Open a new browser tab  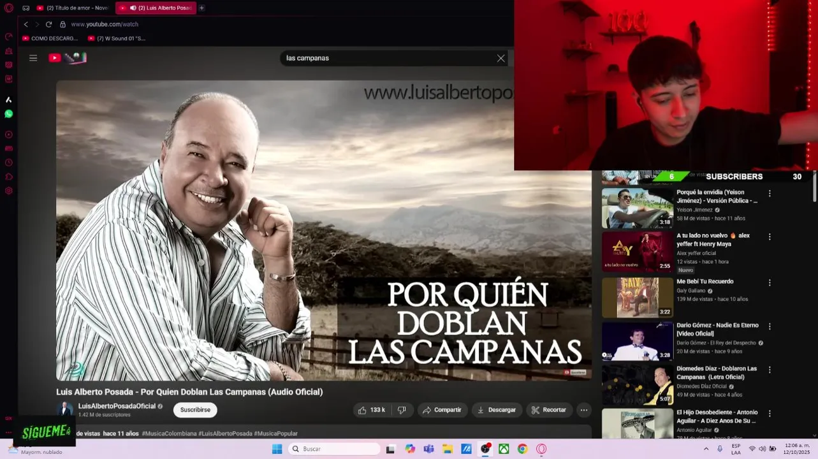coord(201,8)
